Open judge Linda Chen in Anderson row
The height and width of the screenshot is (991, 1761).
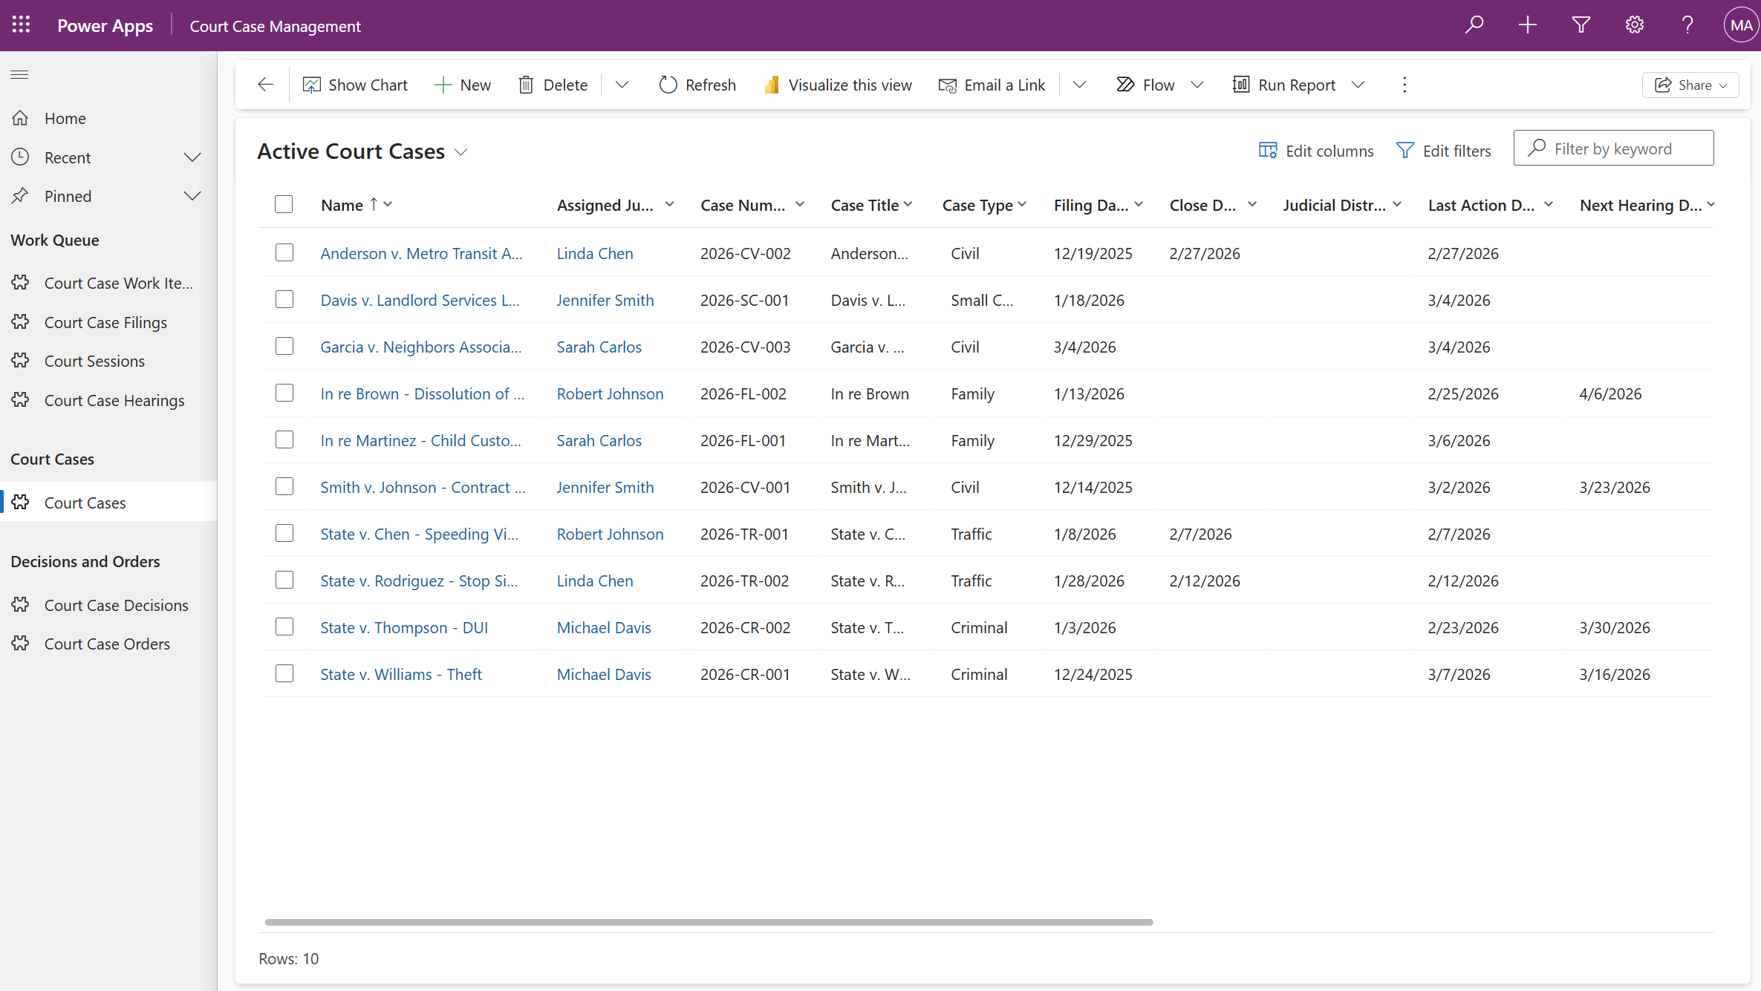click(x=595, y=253)
